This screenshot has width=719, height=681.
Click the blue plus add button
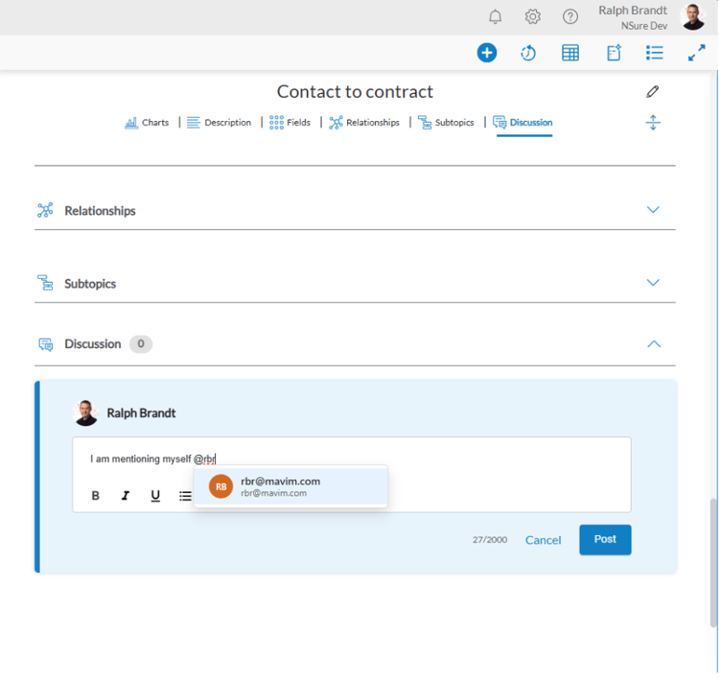coord(487,53)
